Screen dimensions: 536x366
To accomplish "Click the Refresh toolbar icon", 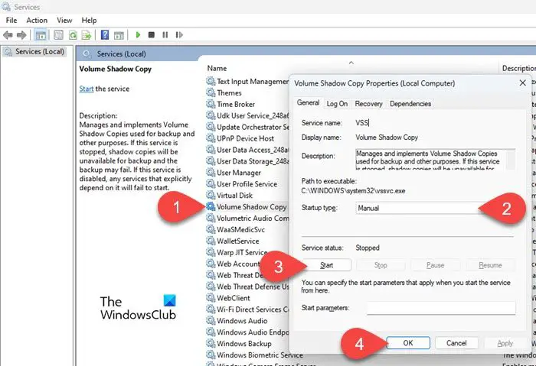I will (x=73, y=35).
